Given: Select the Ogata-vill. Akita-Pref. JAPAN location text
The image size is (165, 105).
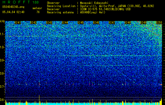Looking at the screenshot, I should click(x=117, y=6).
